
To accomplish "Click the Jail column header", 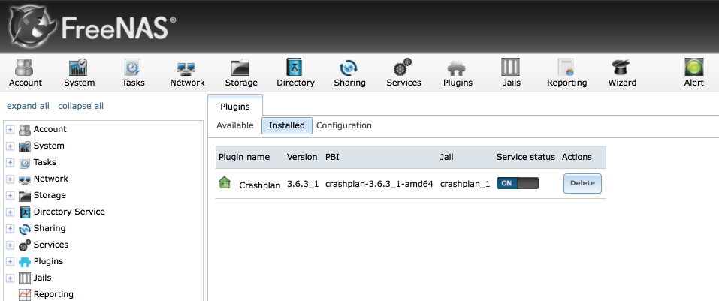I will (x=446, y=157).
